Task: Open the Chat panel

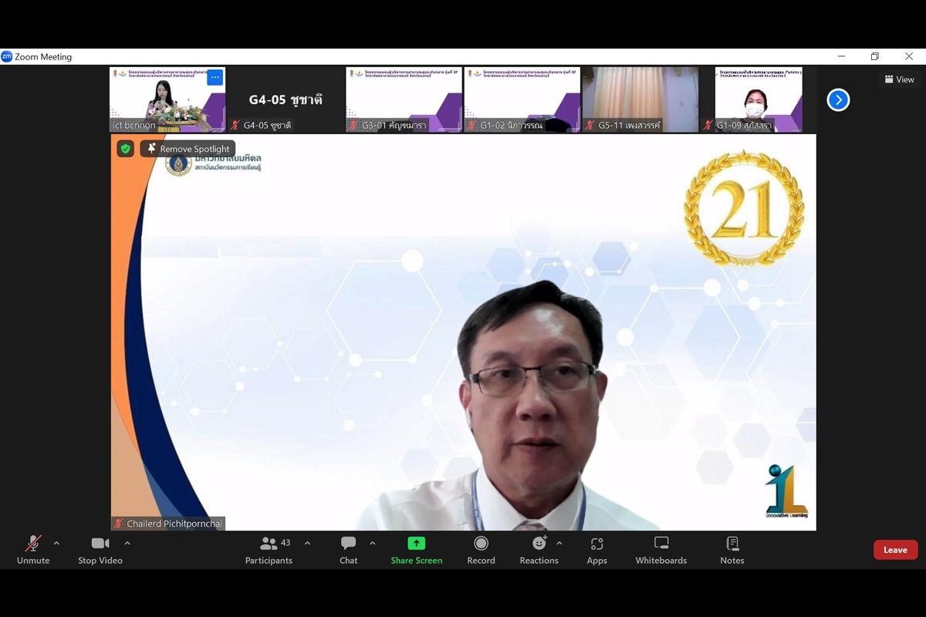Action: click(348, 551)
